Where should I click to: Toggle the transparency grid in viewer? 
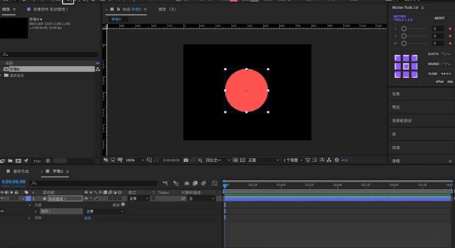coord(242,160)
